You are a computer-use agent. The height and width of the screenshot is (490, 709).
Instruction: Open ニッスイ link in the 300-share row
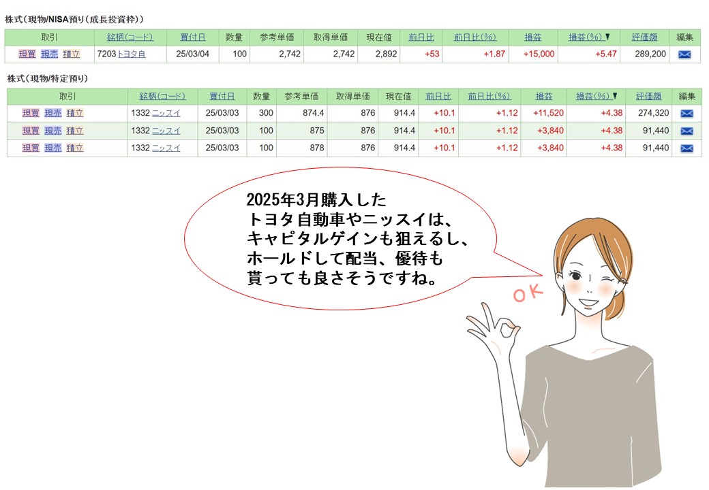(x=166, y=113)
